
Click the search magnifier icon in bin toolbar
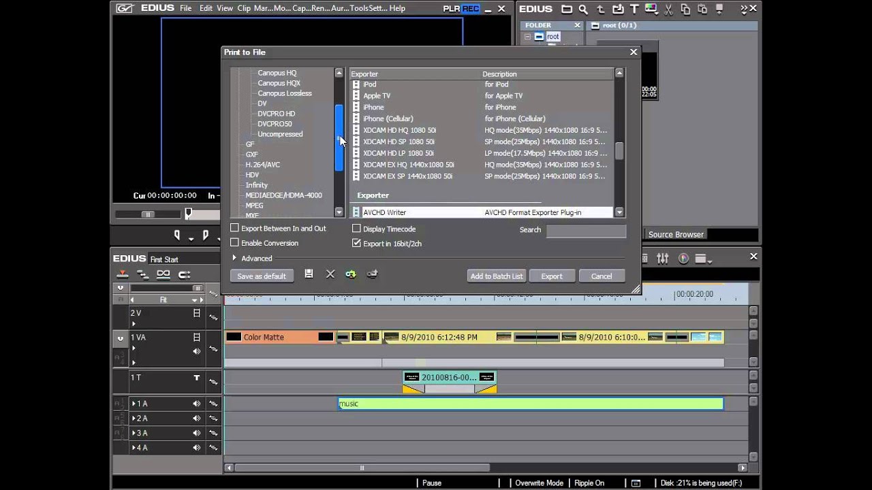pos(583,9)
